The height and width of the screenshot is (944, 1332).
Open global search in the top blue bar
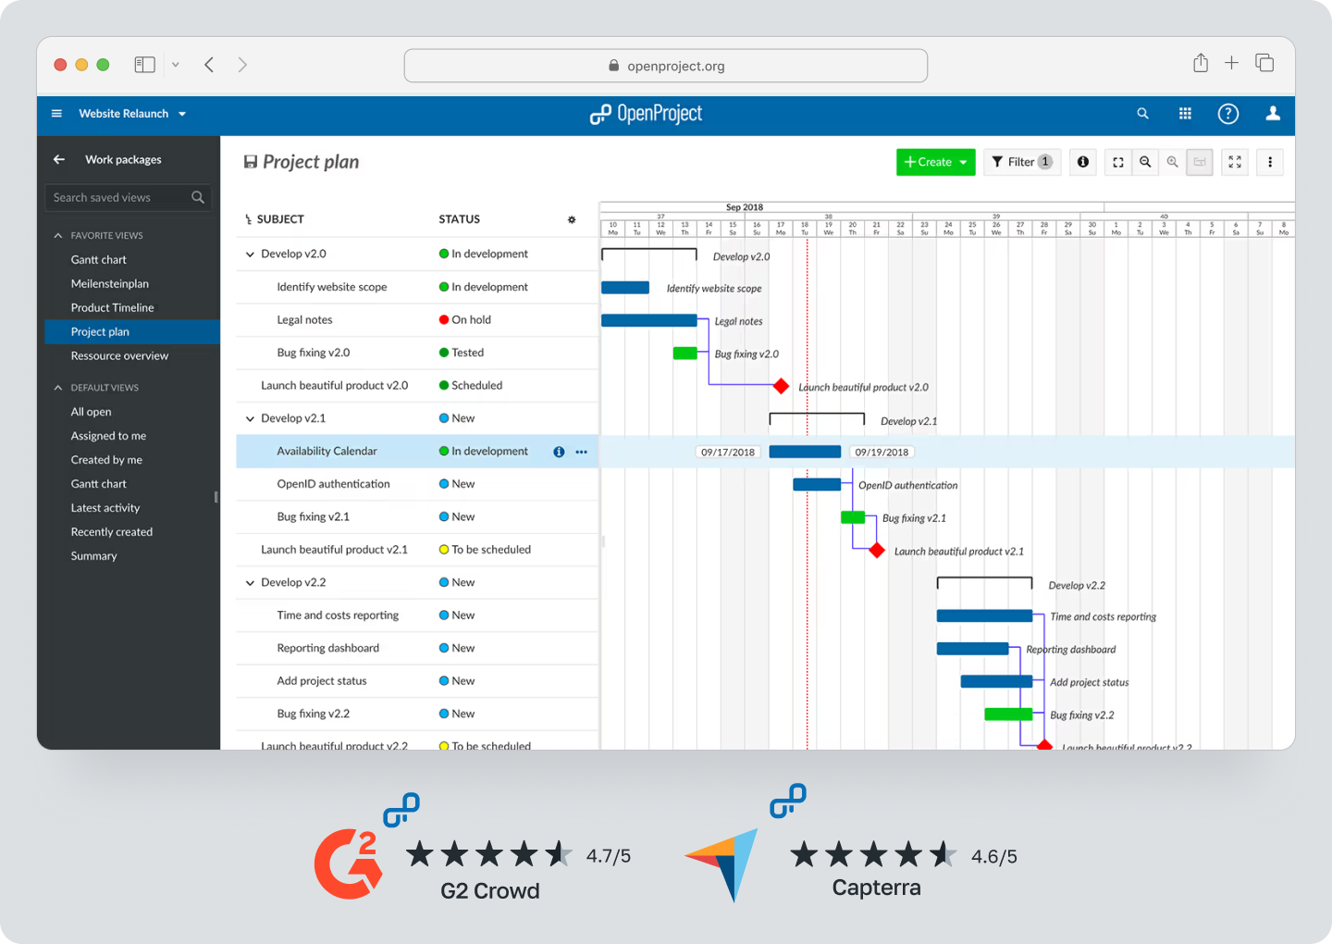(1142, 113)
